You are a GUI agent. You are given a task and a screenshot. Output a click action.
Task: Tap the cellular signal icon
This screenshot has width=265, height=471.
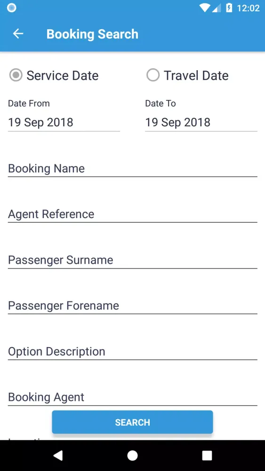[x=216, y=8]
